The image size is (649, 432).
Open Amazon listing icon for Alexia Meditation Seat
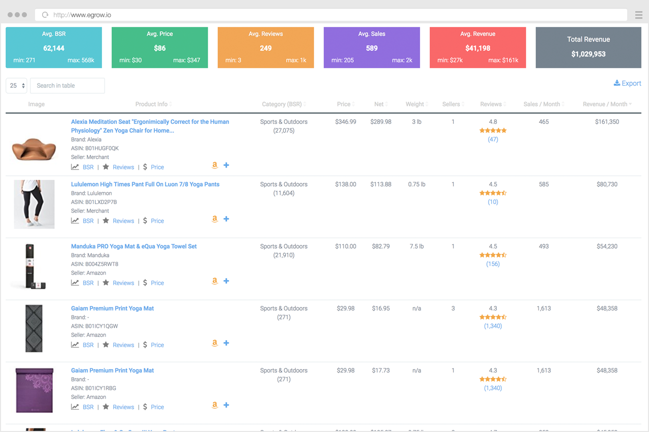[x=215, y=165]
